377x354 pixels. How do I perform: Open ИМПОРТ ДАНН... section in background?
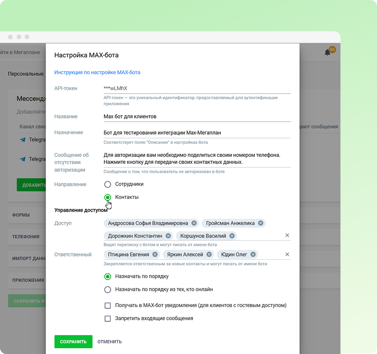pos(27,259)
